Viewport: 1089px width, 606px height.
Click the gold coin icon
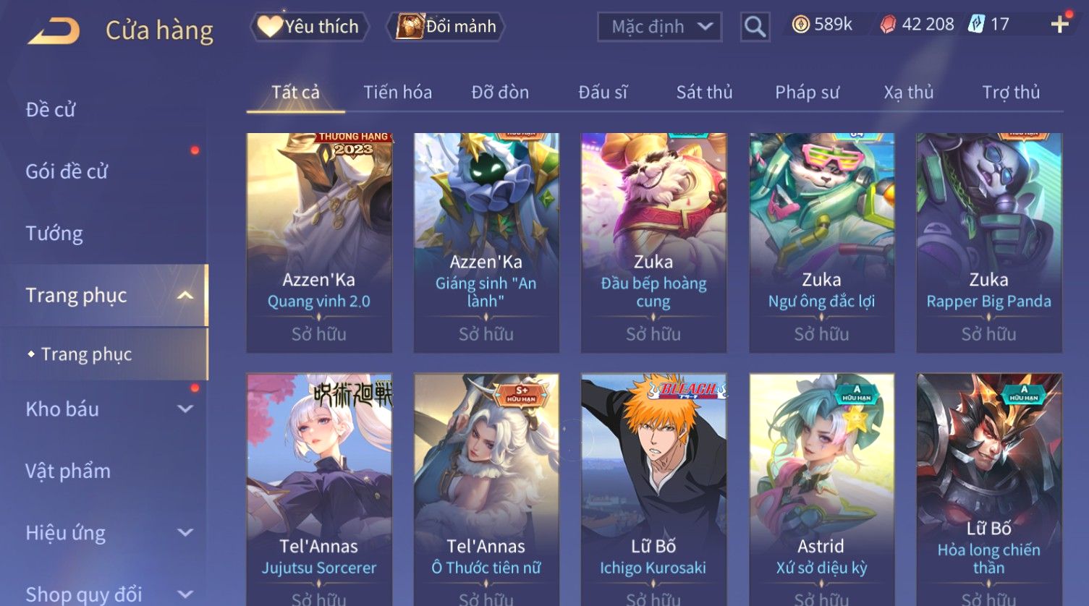coord(800,25)
